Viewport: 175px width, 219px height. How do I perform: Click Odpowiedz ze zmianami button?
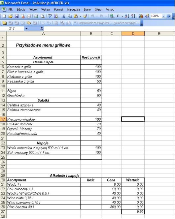92,23
